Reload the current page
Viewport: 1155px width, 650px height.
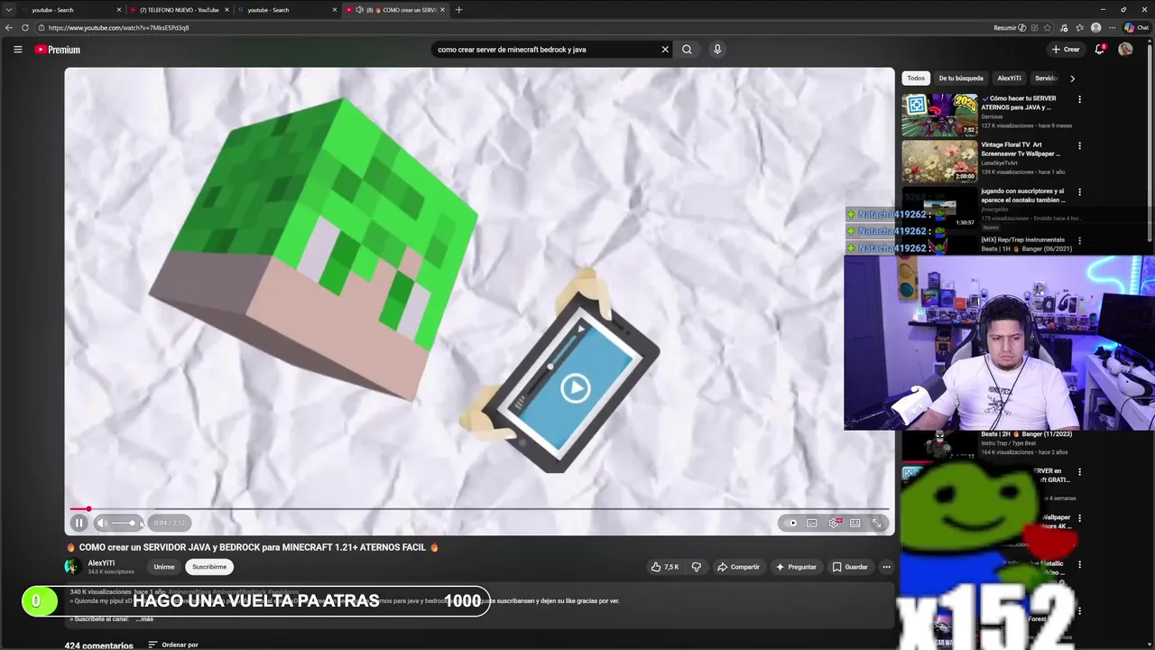[x=25, y=28]
